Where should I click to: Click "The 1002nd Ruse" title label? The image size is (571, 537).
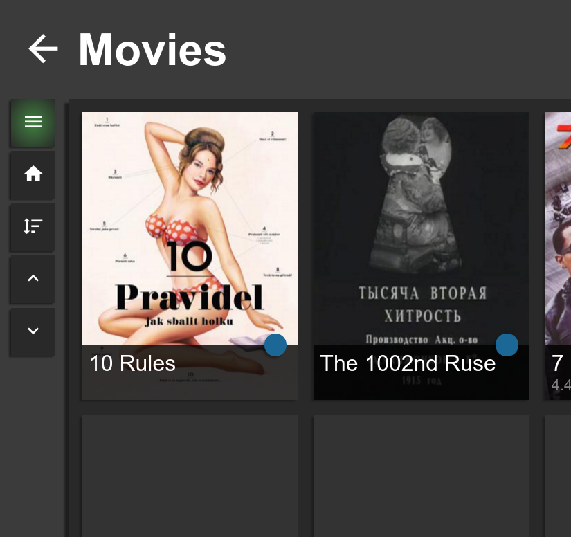pyautogui.click(x=408, y=363)
